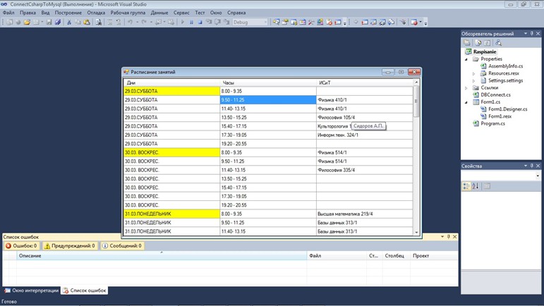544x306 pixels.
Task: Open the Отладка menu
Action: click(96, 13)
